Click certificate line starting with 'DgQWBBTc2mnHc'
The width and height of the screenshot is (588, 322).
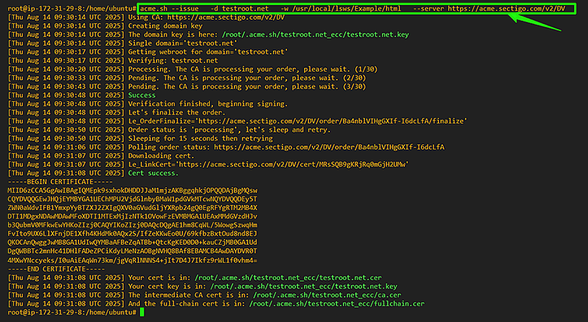click(132, 251)
